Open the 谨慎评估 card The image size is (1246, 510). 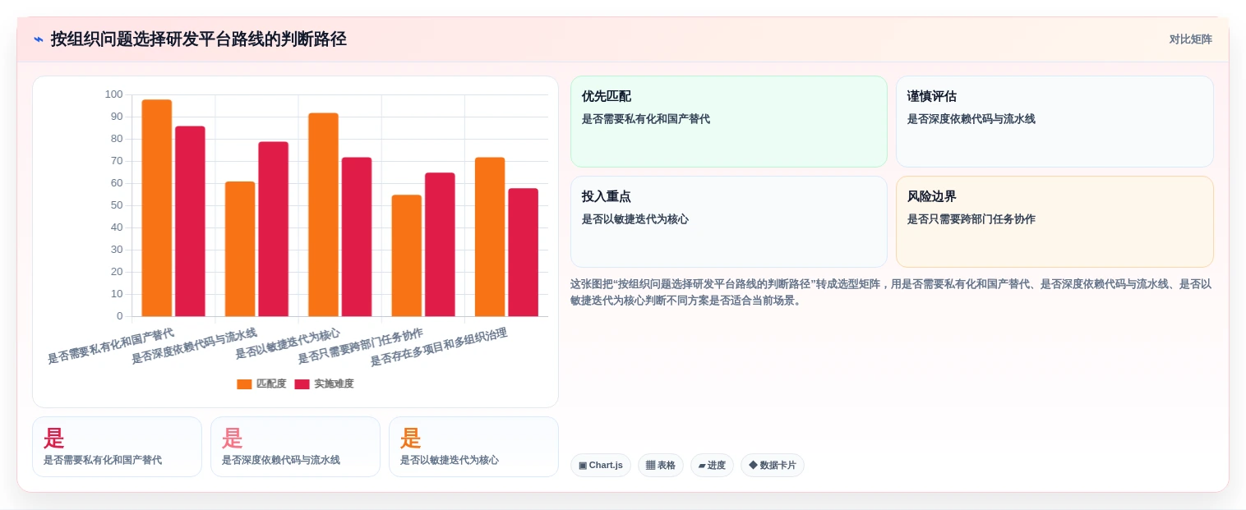coord(1054,122)
